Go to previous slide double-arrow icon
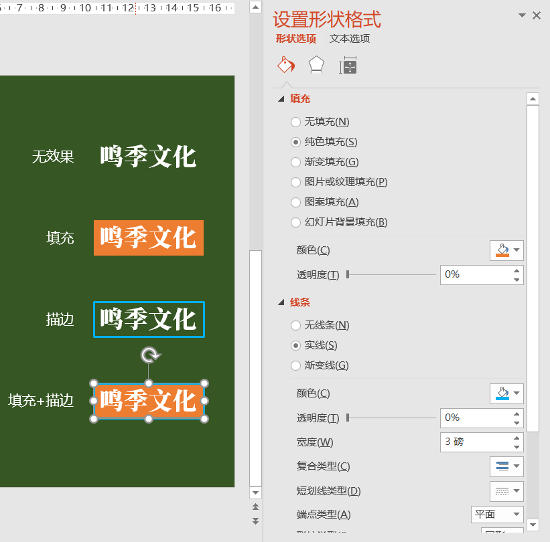The width and height of the screenshot is (550, 542). 256,507
